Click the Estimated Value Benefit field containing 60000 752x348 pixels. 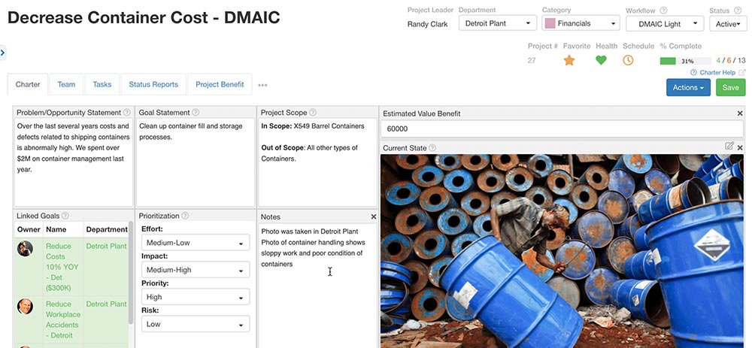(x=562, y=129)
